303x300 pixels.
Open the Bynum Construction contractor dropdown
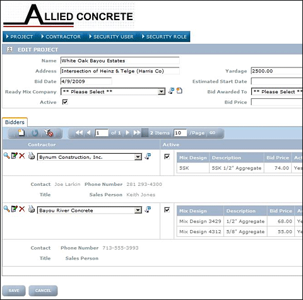(138, 157)
